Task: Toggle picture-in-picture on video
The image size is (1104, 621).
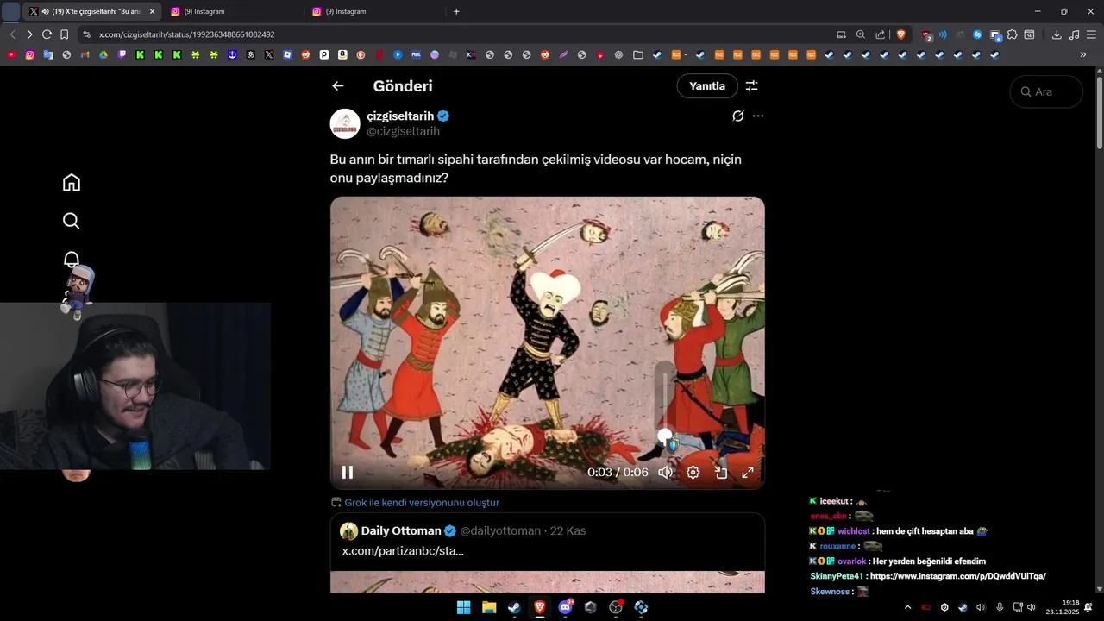Action: tap(720, 473)
